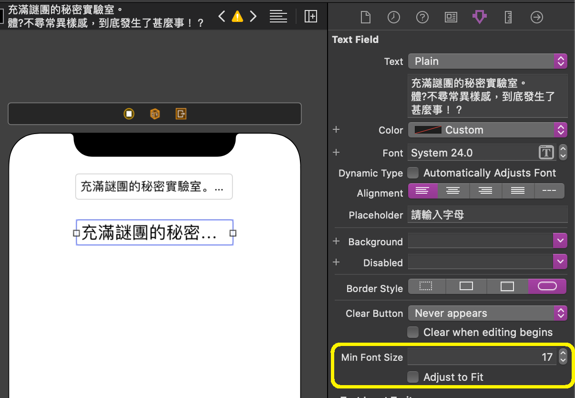
Task: Click the Min Font Size value field
Action: point(482,357)
